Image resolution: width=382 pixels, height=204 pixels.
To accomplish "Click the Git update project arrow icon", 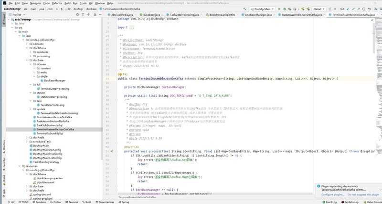I will click(x=348, y=9).
